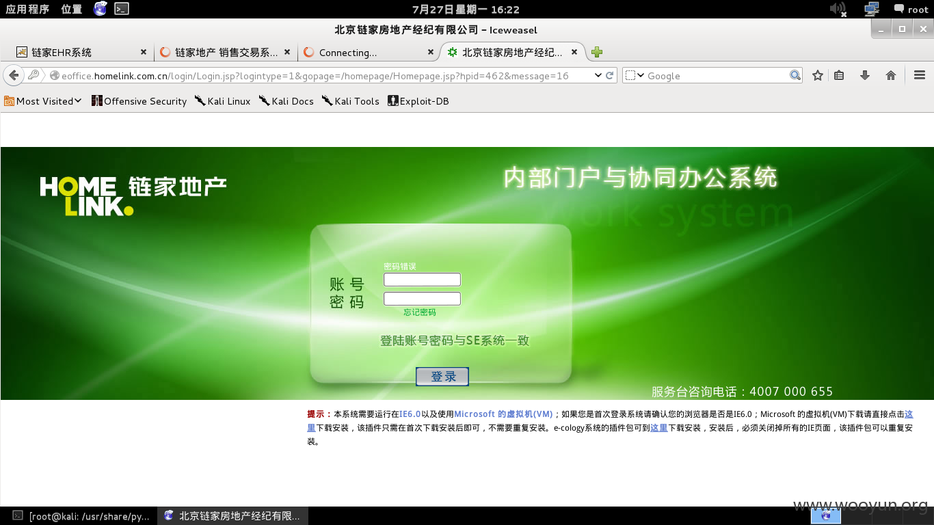Open the hamburger browser menu

[x=919, y=75]
